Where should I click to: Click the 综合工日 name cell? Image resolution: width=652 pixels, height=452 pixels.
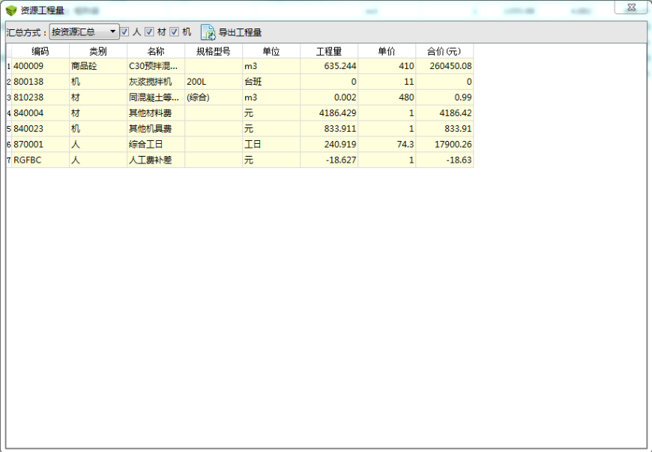[156, 144]
